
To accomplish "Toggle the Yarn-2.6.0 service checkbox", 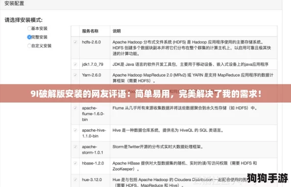I will 75,75.
